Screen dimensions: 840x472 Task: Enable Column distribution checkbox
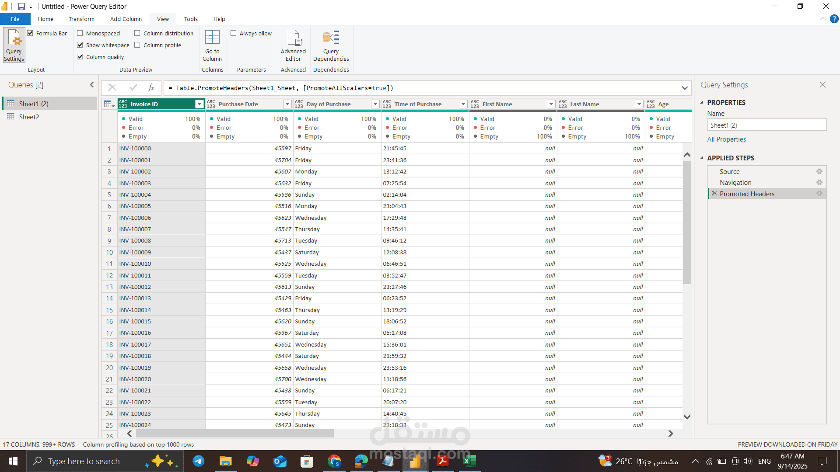pos(137,33)
